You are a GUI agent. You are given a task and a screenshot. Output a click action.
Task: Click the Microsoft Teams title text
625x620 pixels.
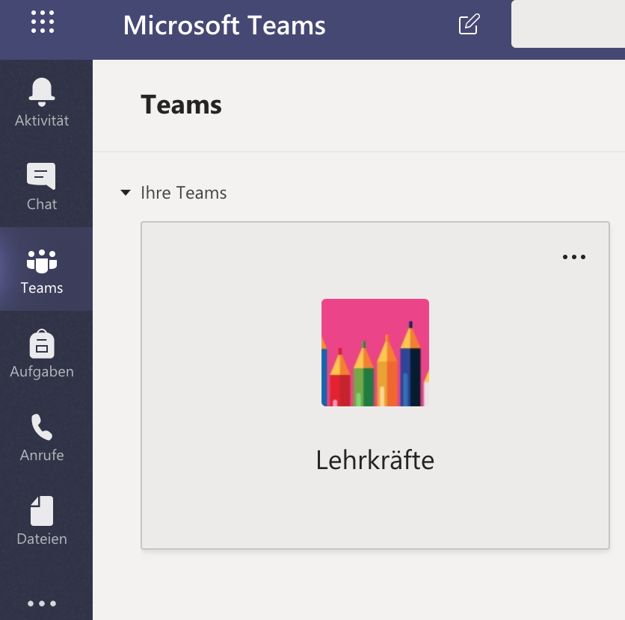[x=224, y=25]
